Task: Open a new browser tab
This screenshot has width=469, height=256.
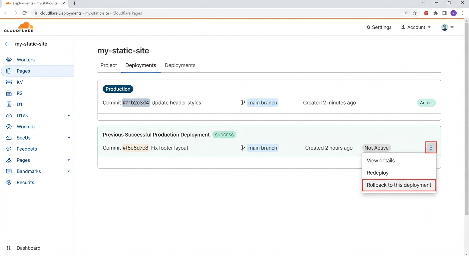Action: coord(75,3)
